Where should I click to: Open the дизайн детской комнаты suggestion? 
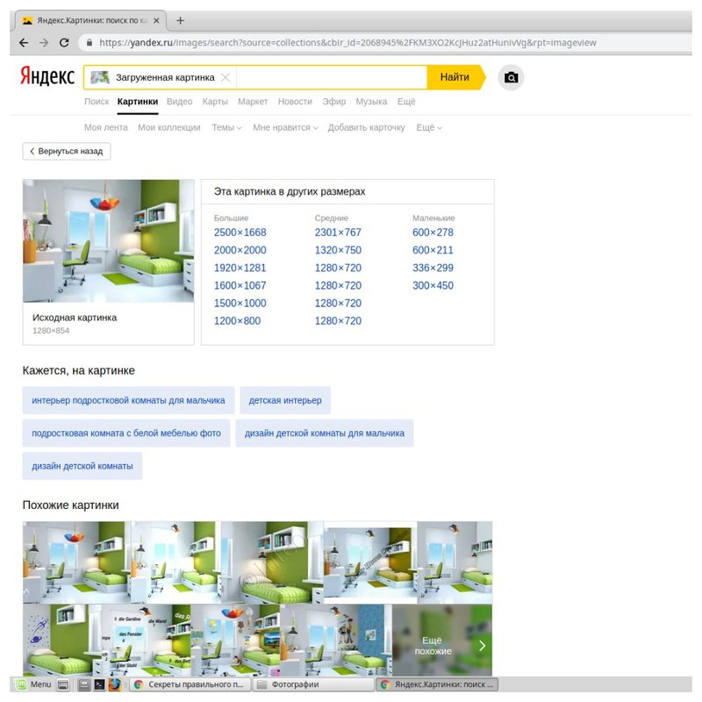[x=82, y=465]
